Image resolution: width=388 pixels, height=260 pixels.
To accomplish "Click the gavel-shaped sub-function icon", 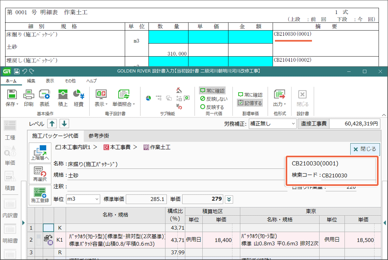I will click(179, 90).
